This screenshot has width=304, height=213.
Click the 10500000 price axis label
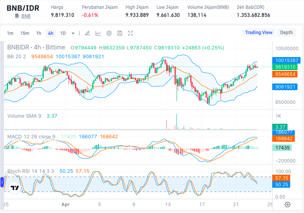coord(287,49)
